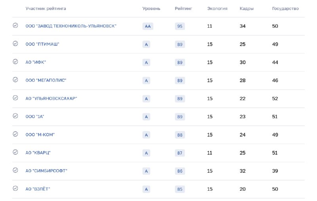
Task: Click the 88 rating badge
Action: (x=180, y=135)
